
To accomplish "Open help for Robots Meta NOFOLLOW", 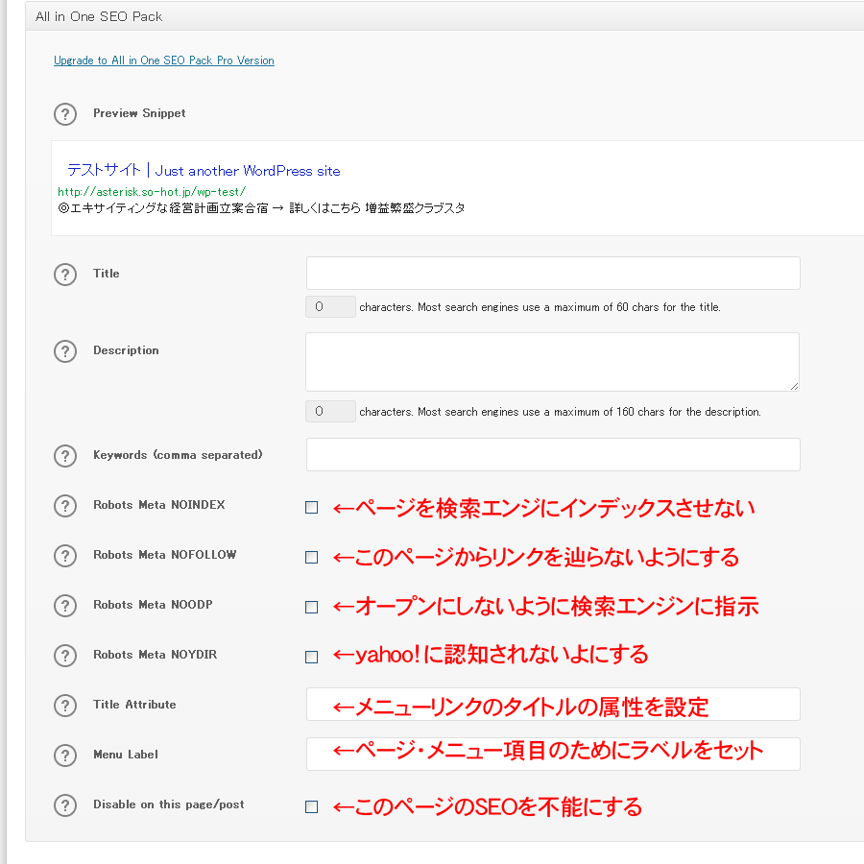I will 64,556.
